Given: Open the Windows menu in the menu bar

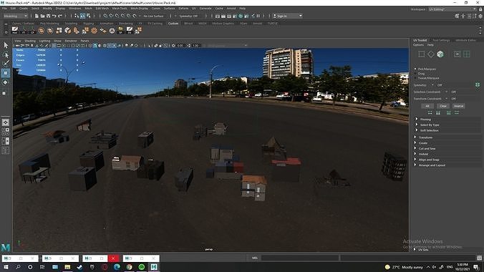Looking at the screenshot, I should point(74,9).
